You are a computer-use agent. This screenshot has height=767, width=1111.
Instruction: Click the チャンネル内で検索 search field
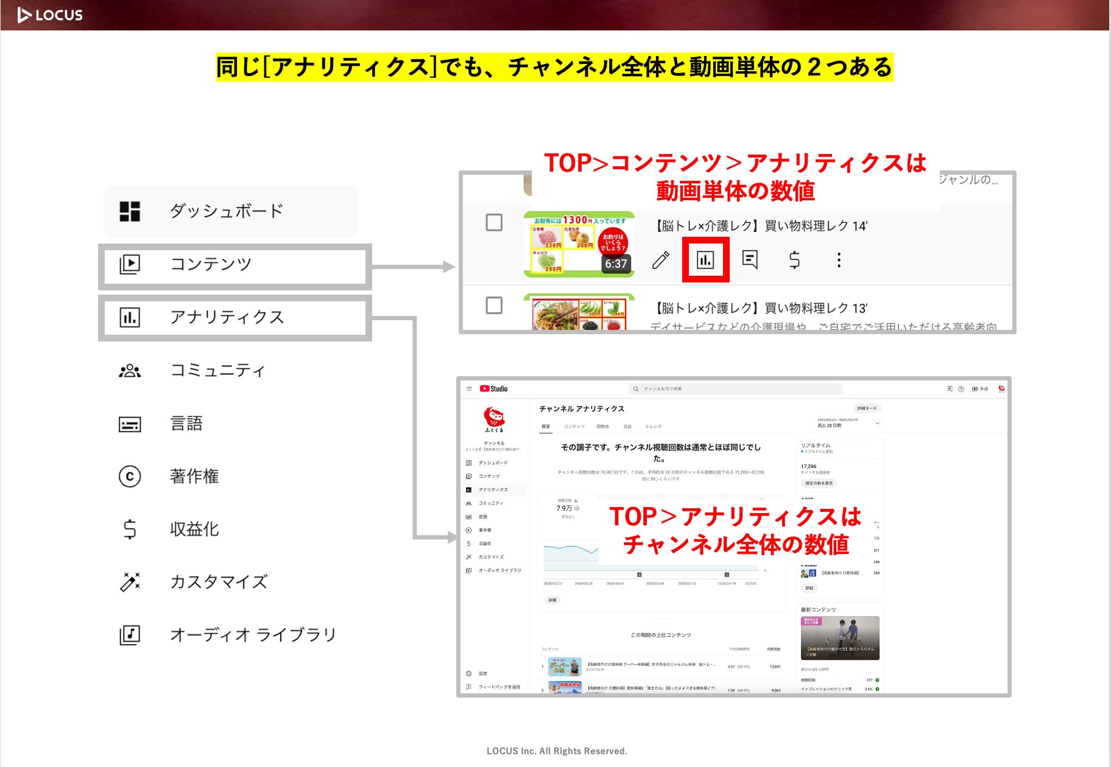click(736, 388)
